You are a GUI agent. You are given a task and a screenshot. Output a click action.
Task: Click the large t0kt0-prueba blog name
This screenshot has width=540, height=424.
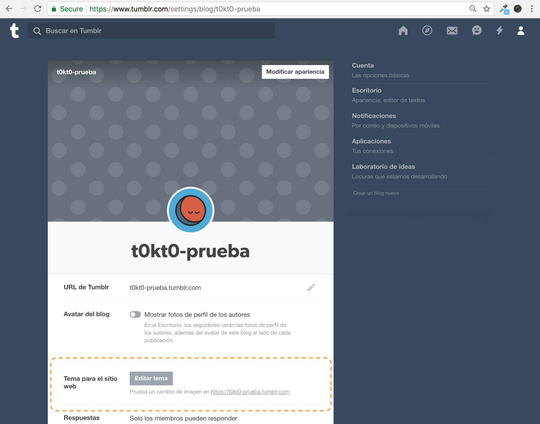pos(190,251)
